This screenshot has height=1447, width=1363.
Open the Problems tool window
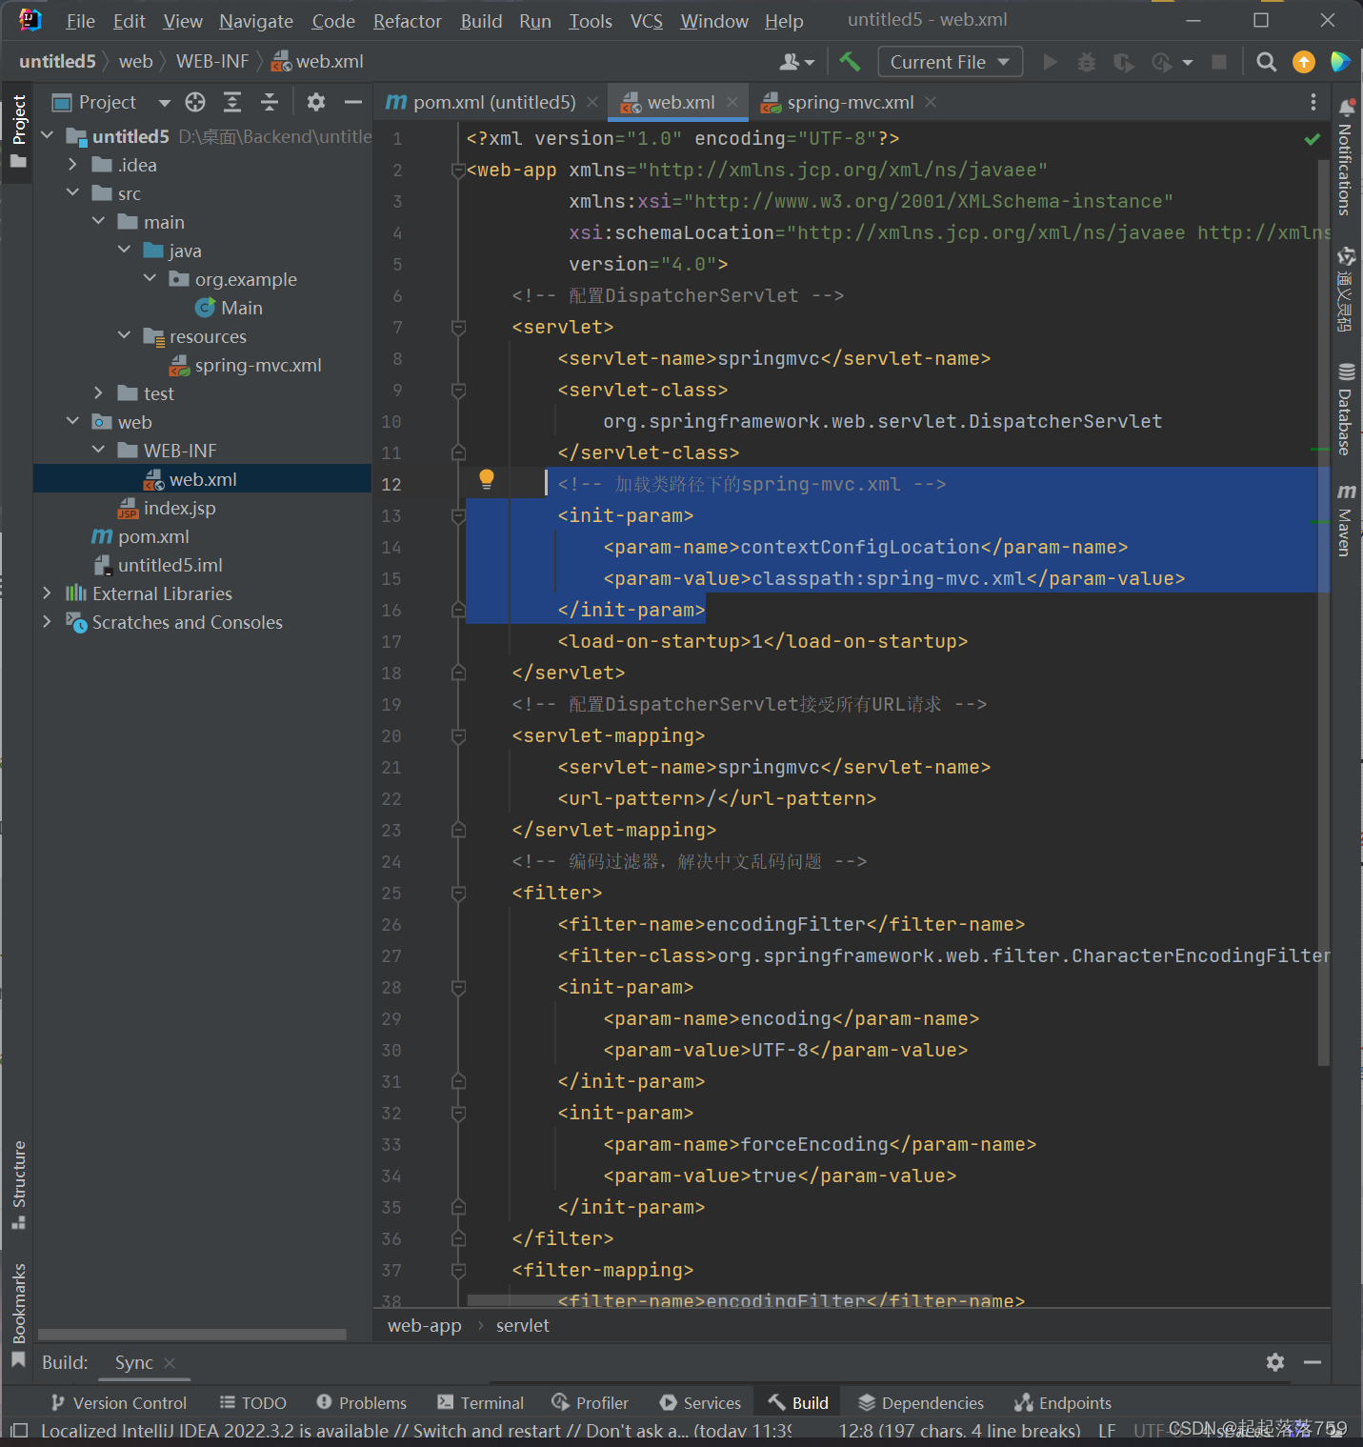coord(362,1403)
